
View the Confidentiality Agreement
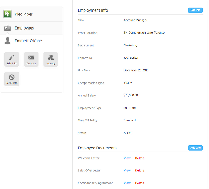click(127, 183)
